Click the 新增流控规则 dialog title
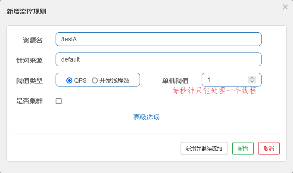The width and height of the screenshot is (293, 173). (x=26, y=12)
